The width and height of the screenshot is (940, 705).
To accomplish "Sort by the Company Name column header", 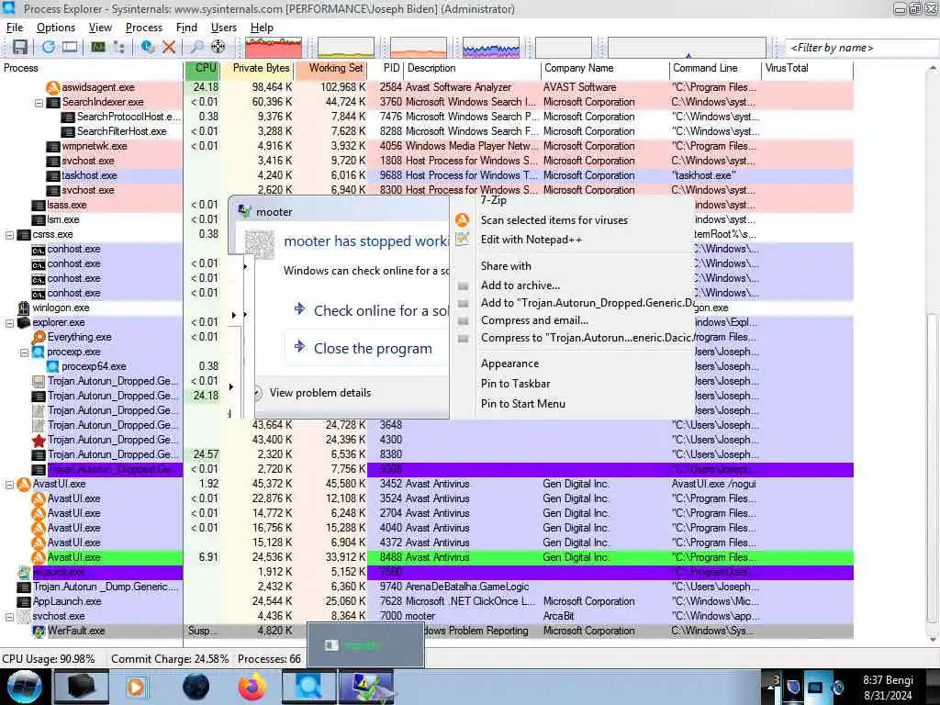I will click(605, 68).
